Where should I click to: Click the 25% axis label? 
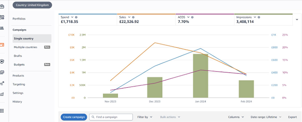(285, 35)
